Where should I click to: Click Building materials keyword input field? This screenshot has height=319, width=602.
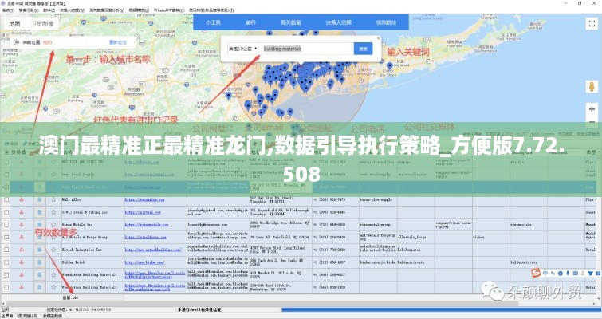point(306,49)
